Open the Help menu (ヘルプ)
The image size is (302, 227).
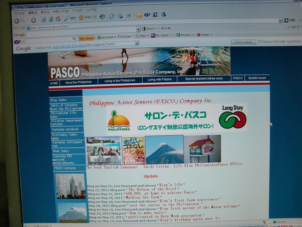click(91, 9)
